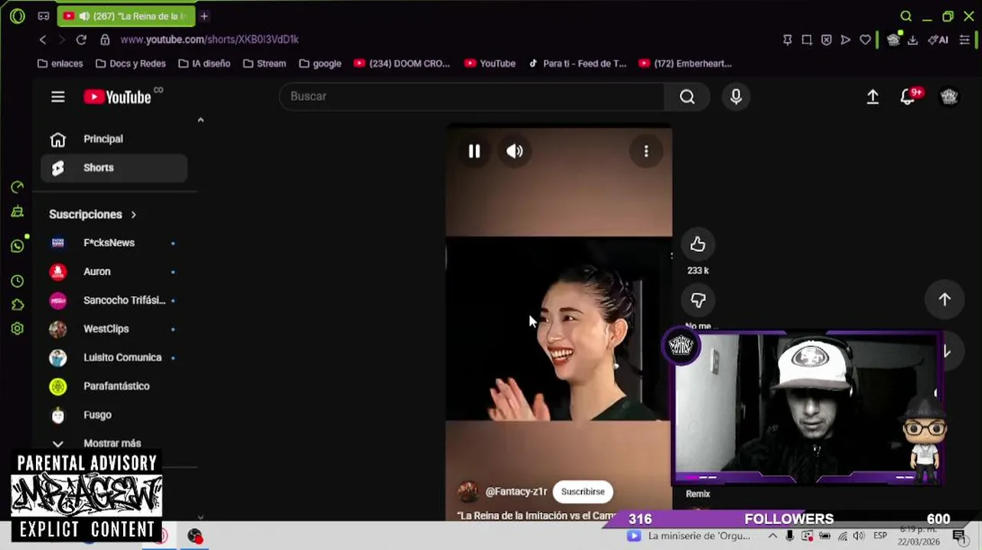
Task: Open the YouTube account avatar menu
Action: [949, 96]
